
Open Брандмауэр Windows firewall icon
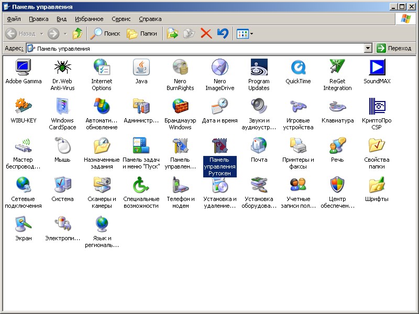coord(180,107)
